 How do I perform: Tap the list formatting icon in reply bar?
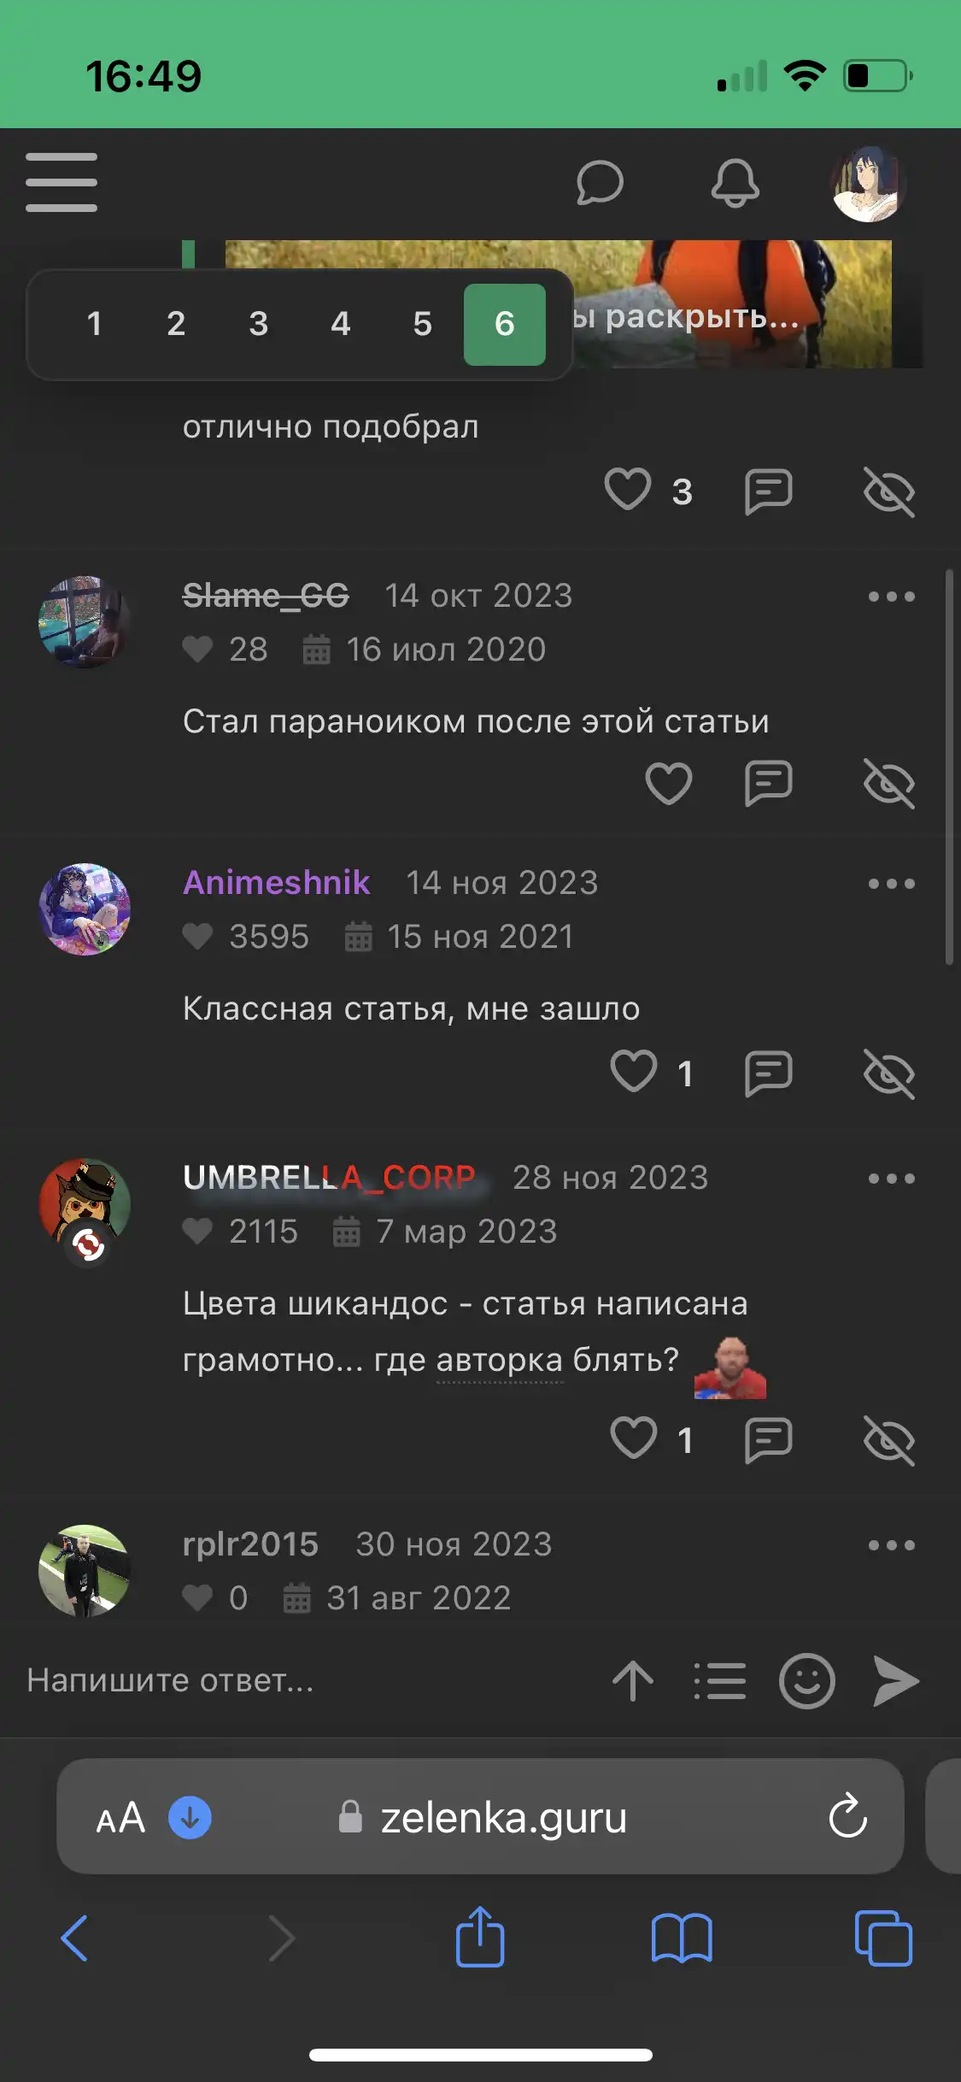(x=719, y=1680)
